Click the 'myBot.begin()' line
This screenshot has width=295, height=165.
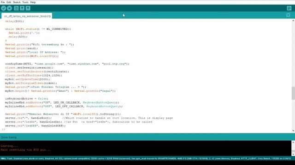pos(60,91)
